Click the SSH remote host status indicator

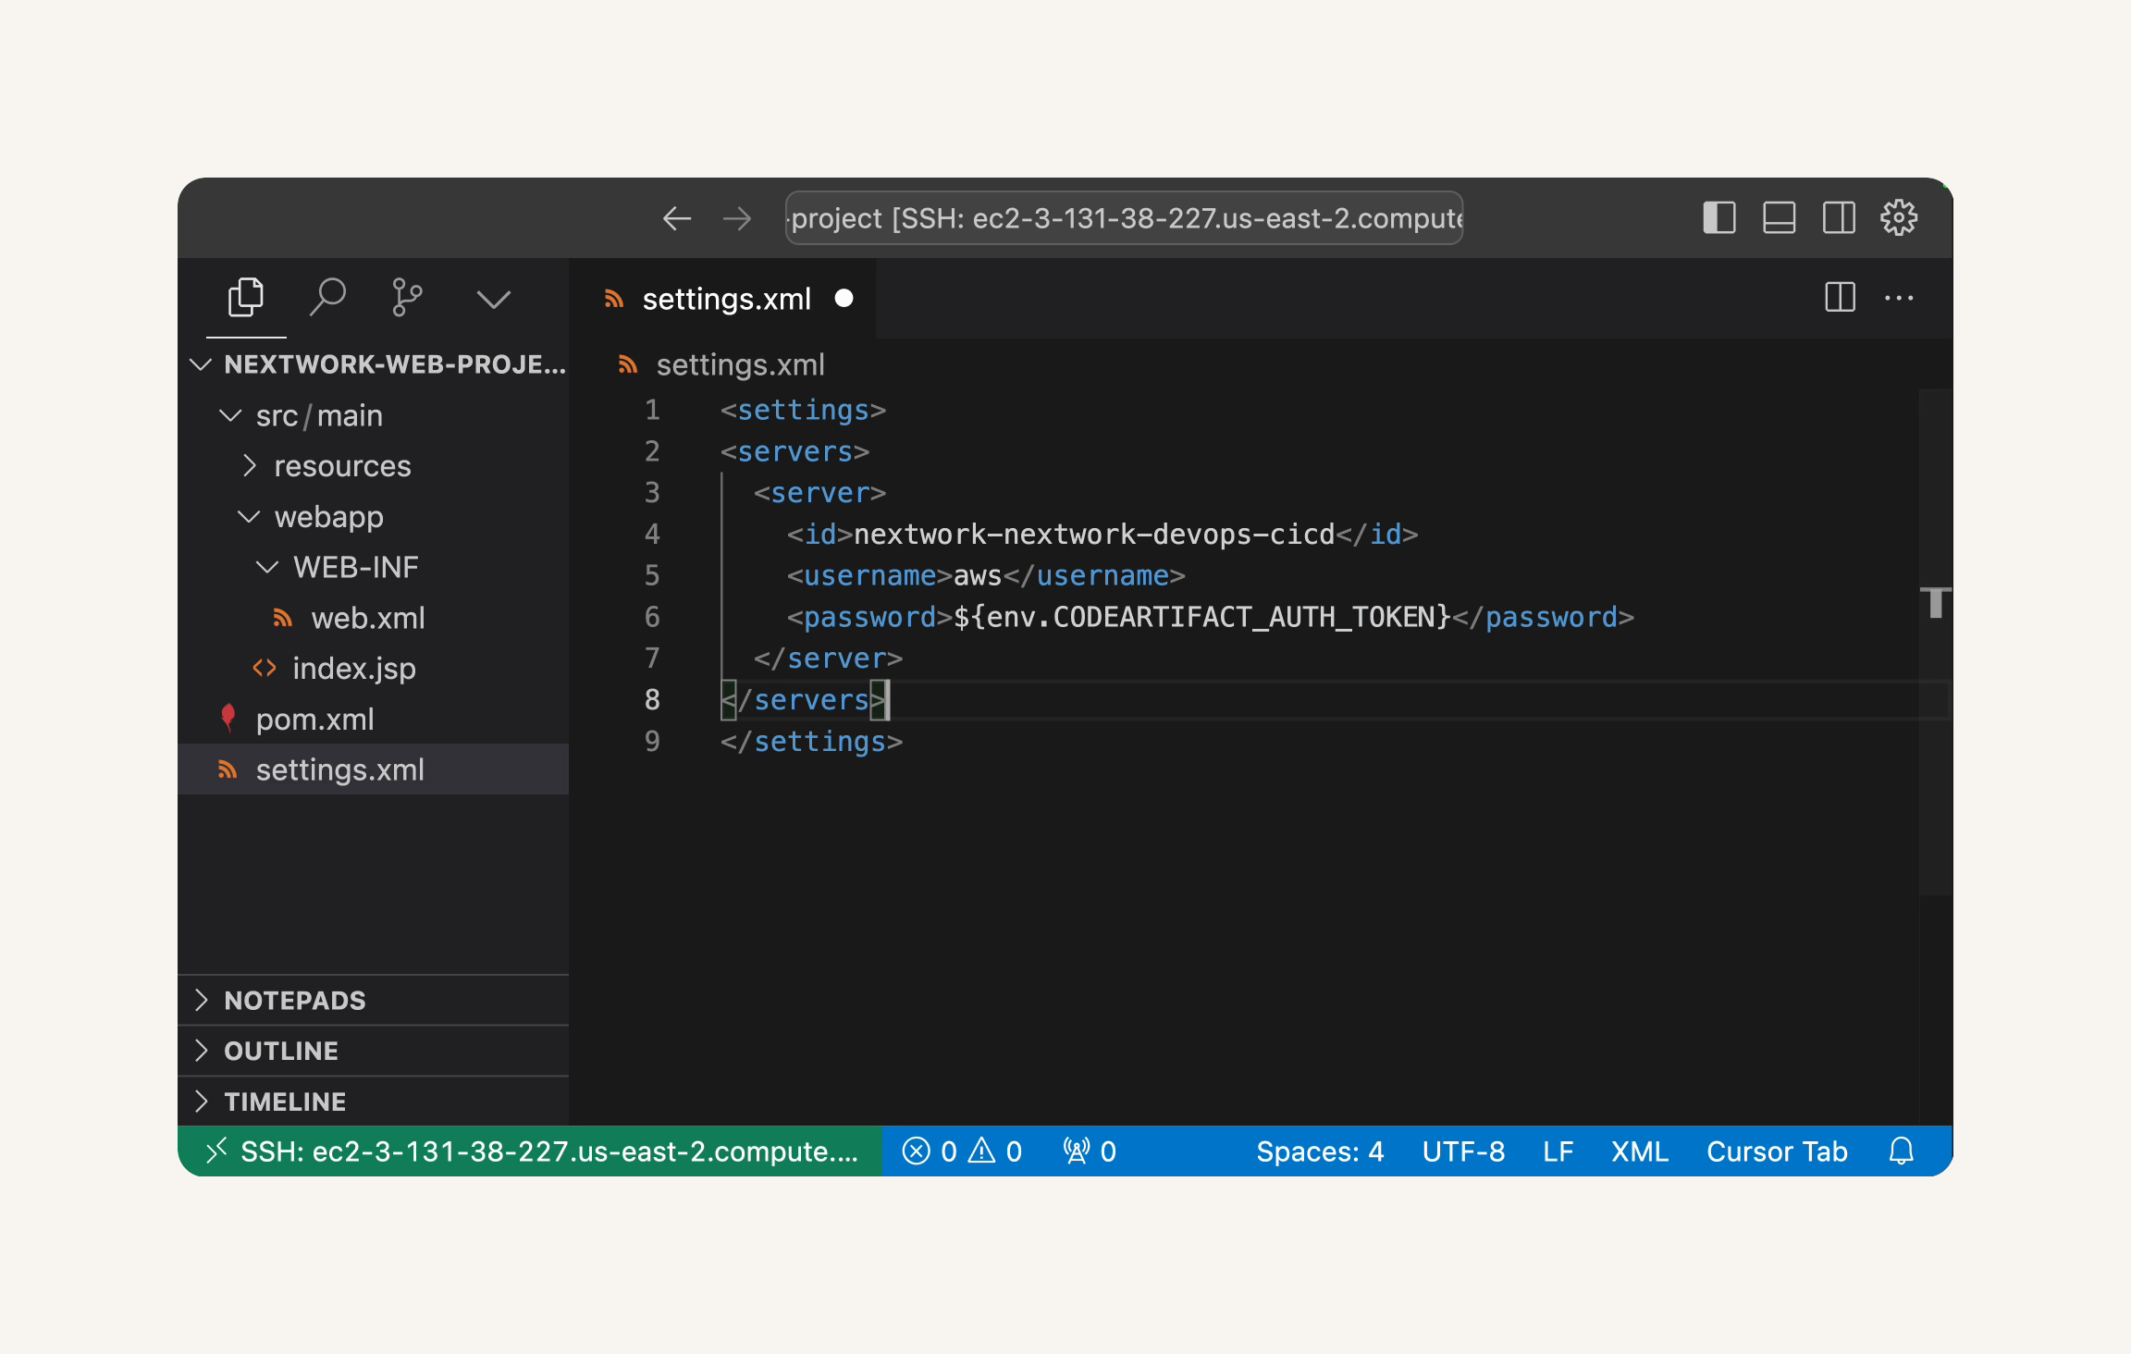point(530,1151)
